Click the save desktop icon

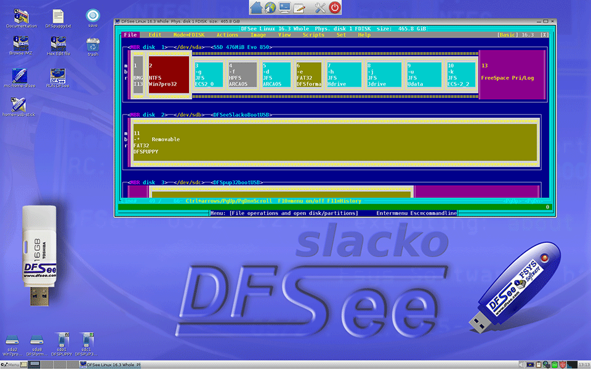click(x=93, y=18)
